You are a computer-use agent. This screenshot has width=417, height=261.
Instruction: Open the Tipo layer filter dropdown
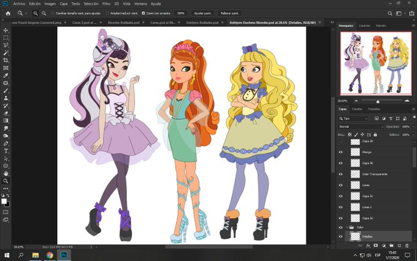[353, 119]
